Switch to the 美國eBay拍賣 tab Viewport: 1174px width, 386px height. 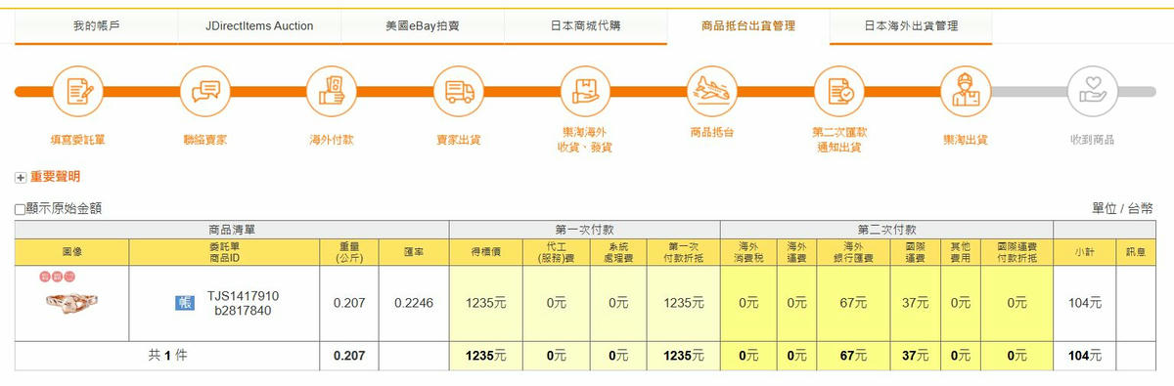[422, 26]
